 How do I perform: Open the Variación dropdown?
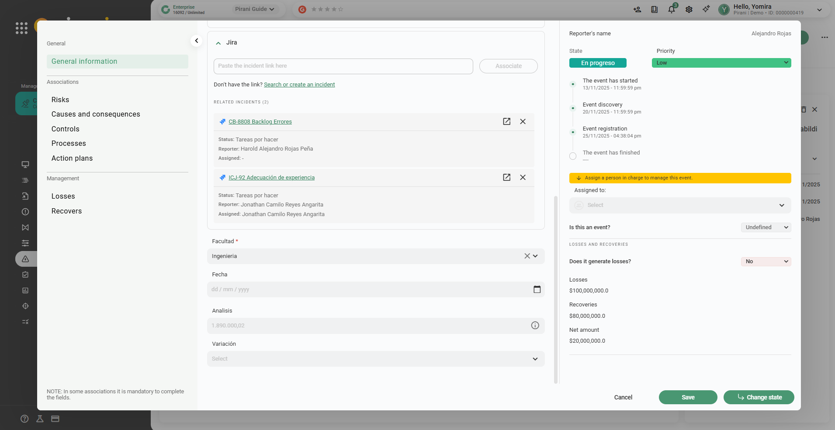pyautogui.click(x=375, y=359)
